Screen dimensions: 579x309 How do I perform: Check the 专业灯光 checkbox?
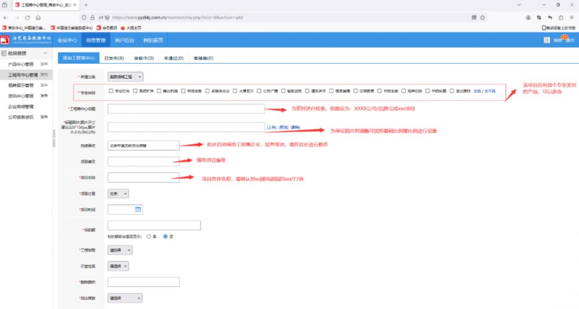(x=111, y=91)
